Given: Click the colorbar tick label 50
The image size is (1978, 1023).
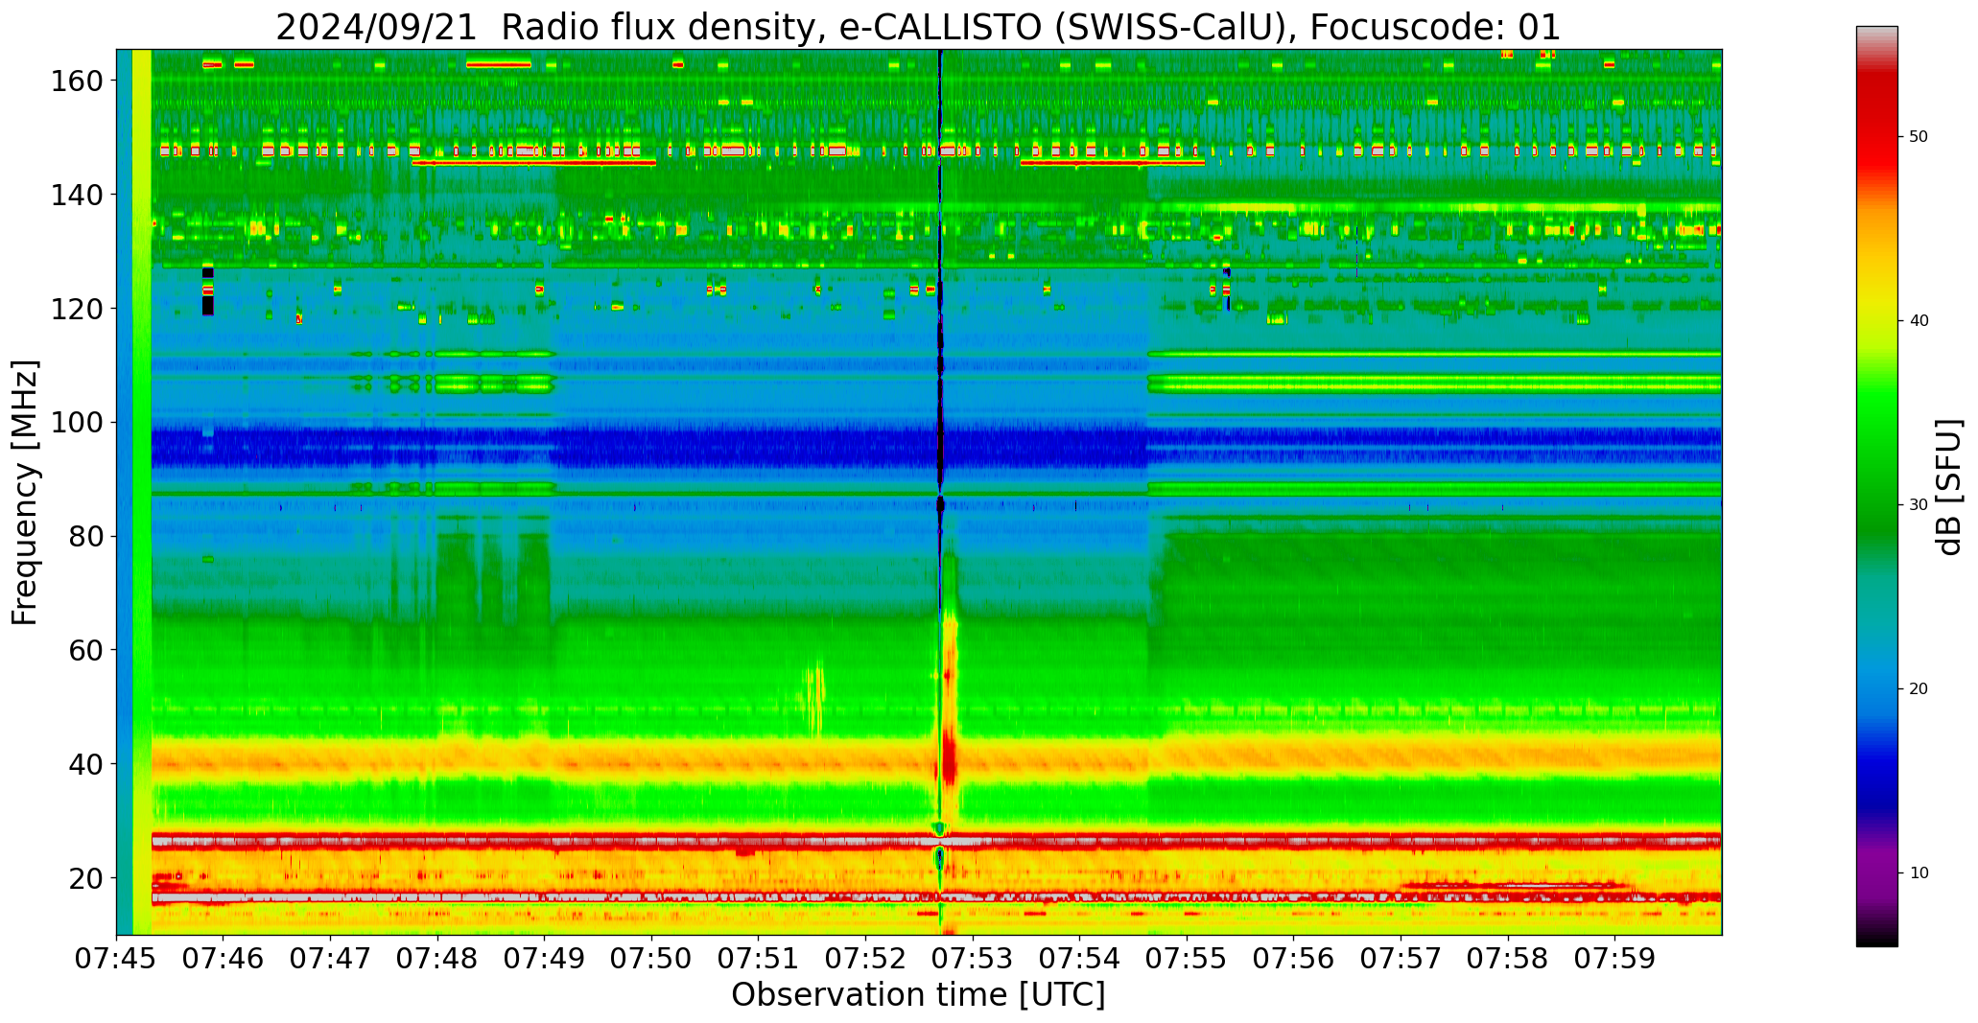Looking at the screenshot, I should tap(1919, 137).
